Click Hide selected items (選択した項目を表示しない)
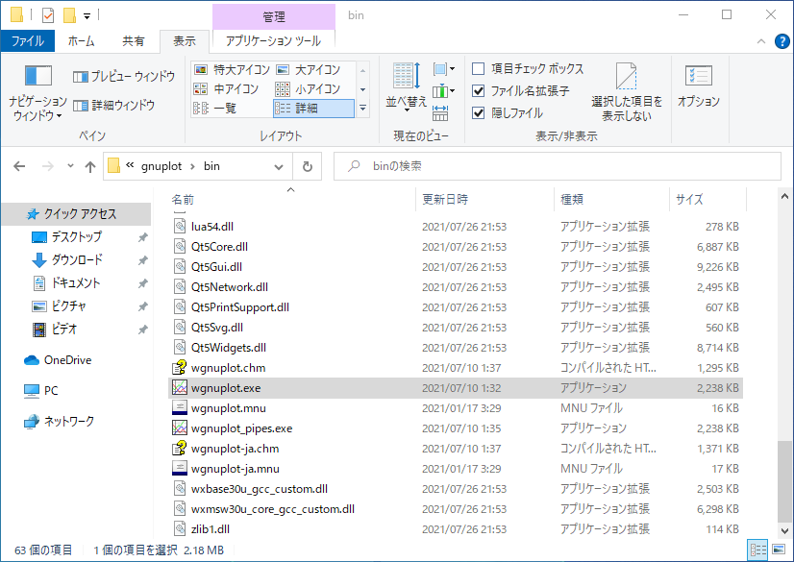Image resolution: width=794 pixels, height=562 pixels. [x=627, y=92]
